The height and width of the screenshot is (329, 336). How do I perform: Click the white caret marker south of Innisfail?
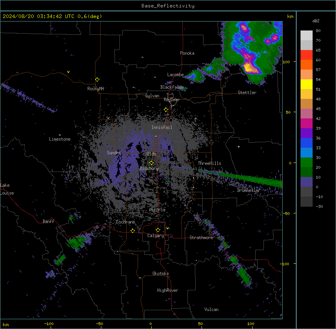point(156,136)
